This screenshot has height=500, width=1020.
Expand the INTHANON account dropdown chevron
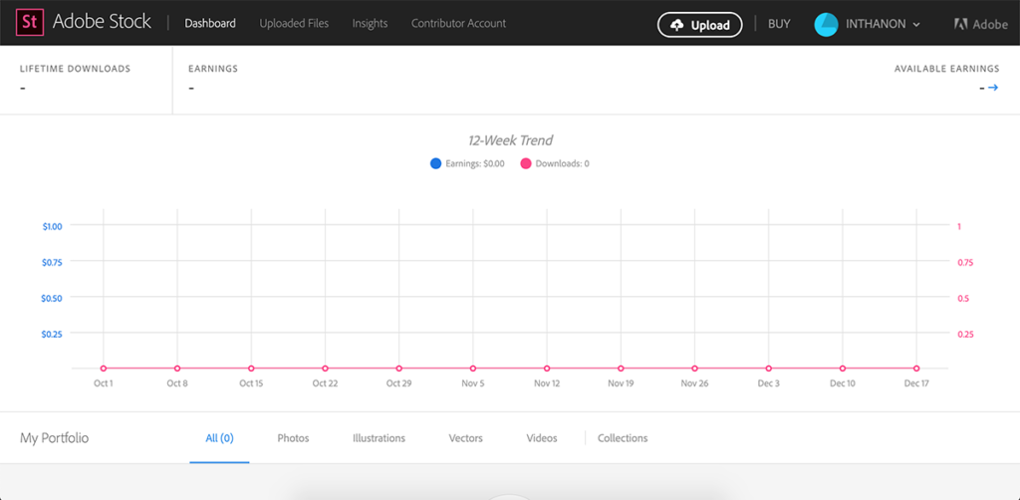(x=916, y=24)
